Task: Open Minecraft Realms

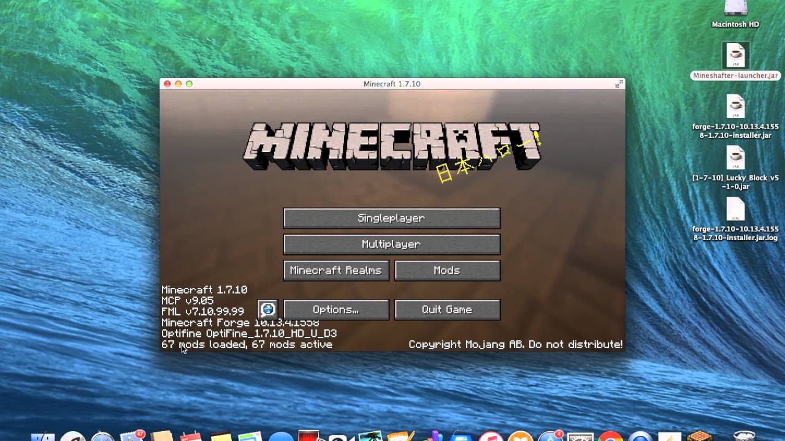Action: (x=335, y=270)
